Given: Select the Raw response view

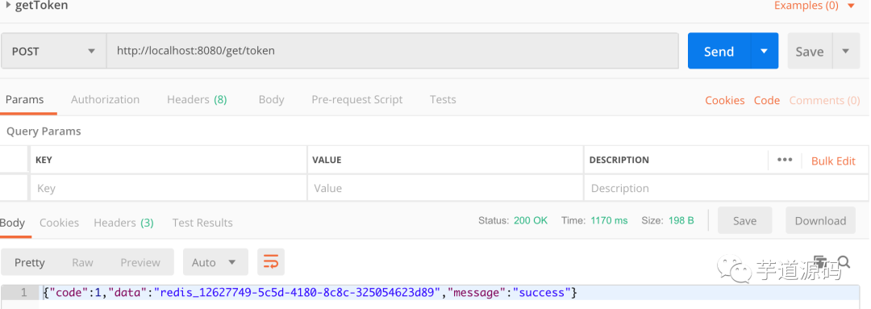Looking at the screenshot, I should [82, 262].
